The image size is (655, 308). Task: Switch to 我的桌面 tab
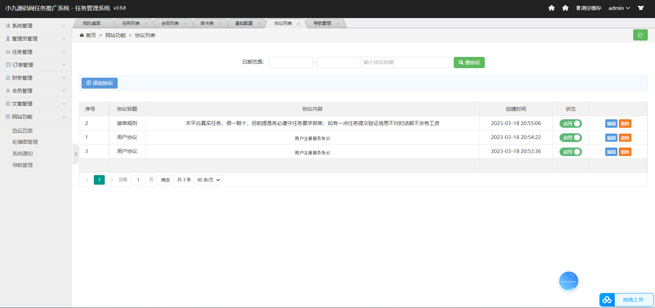(92, 23)
